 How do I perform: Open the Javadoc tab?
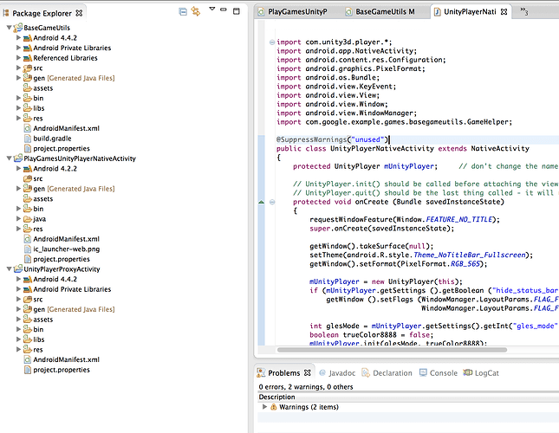point(338,373)
